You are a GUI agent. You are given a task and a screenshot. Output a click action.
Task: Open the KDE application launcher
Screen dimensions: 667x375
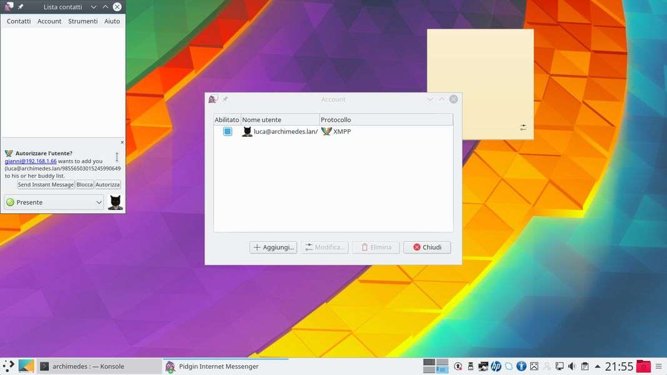8,366
